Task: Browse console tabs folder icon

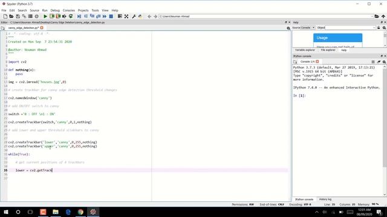Action: coord(295,61)
